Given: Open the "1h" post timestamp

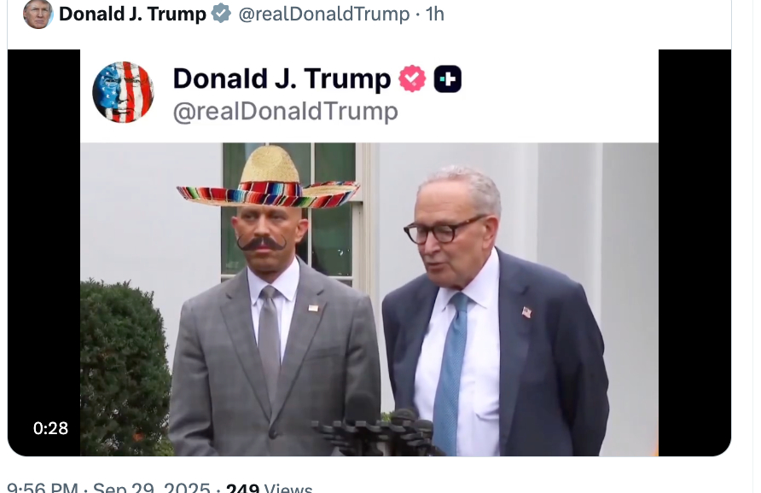Looking at the screenshot, I should tap(435, 14).
